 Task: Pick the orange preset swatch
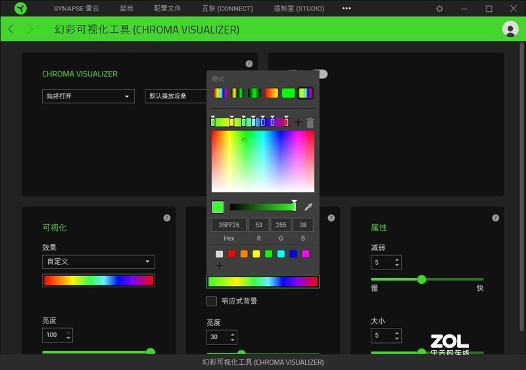coord(244,254)
